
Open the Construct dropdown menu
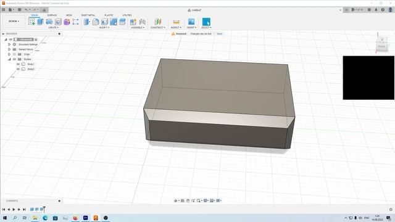[x=158, y=27]
